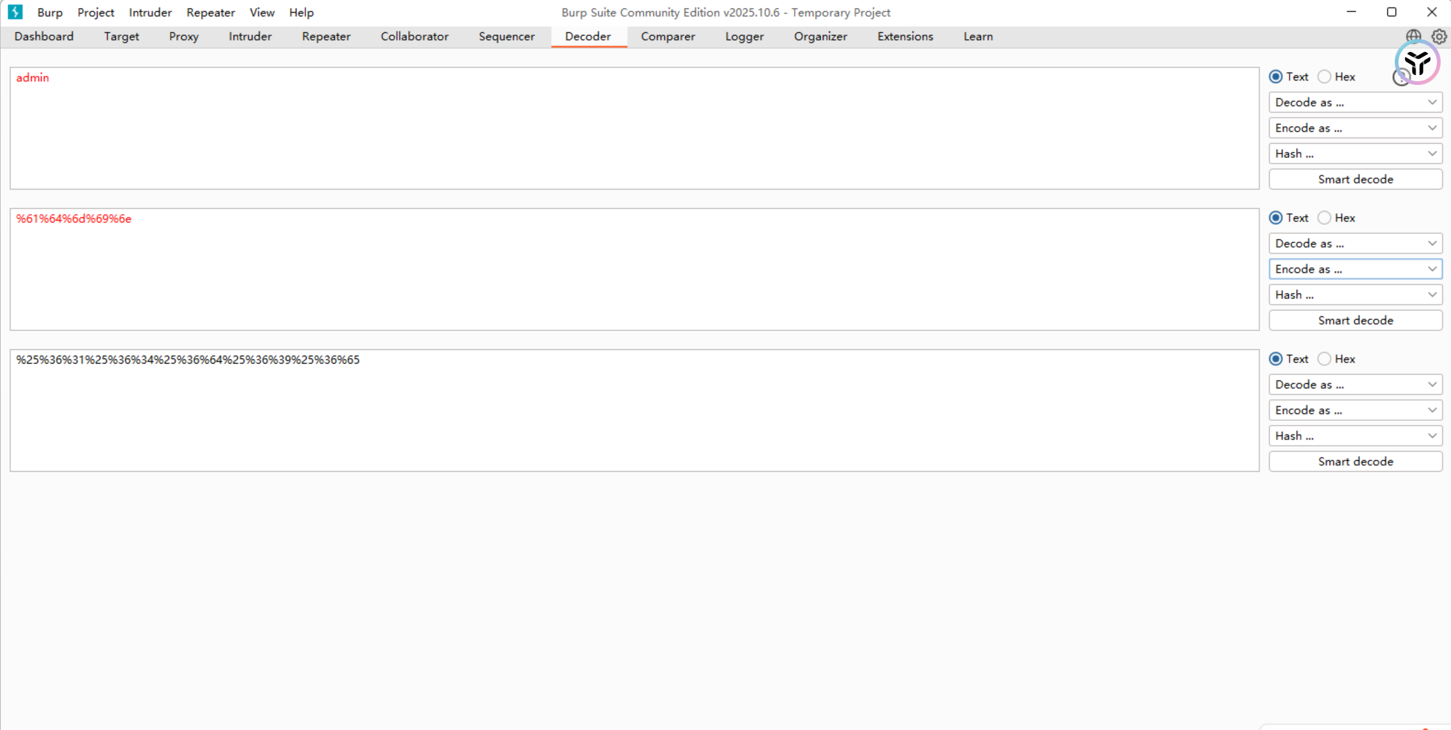Switch to the Extensions tab
The image size is (1451, 730).
click(x=905, y=37)
